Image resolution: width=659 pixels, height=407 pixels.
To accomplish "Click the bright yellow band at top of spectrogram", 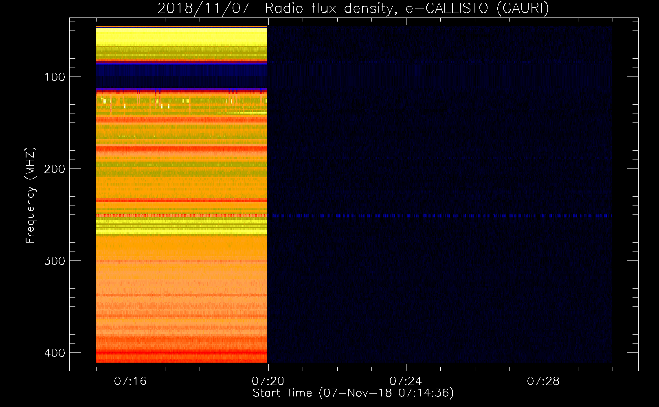I will point(181,37).
